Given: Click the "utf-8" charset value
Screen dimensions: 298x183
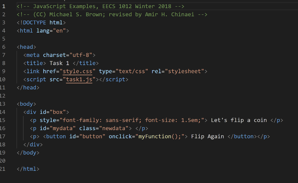Looking at the screenshot, I should 81,55.
